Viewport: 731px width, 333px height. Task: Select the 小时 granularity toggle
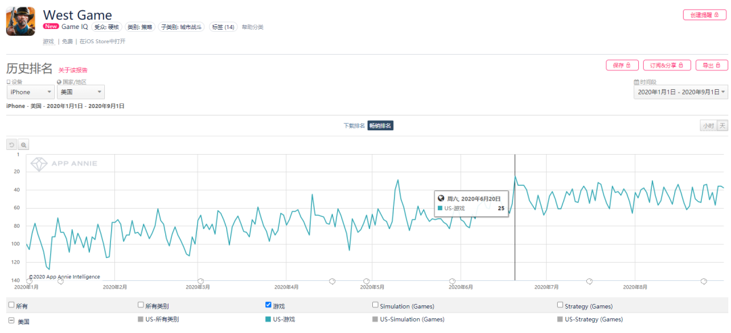(707, 126)
